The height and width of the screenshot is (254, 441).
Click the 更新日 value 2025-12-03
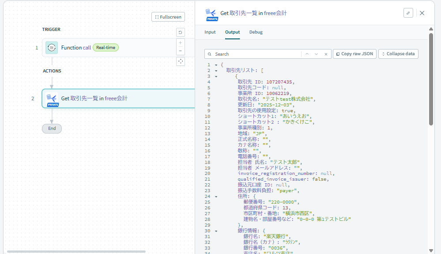click(x=275, y=105)
